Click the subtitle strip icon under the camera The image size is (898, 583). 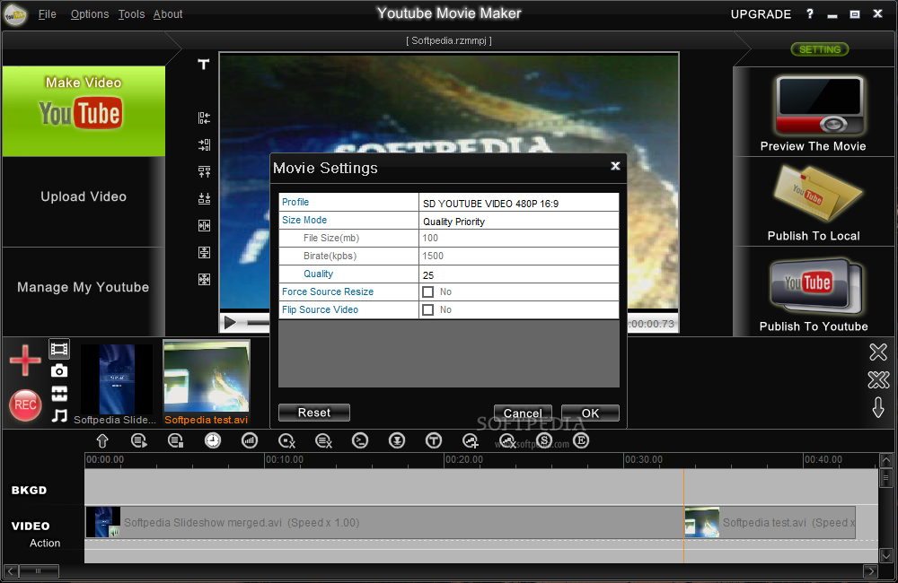(59, 394)
